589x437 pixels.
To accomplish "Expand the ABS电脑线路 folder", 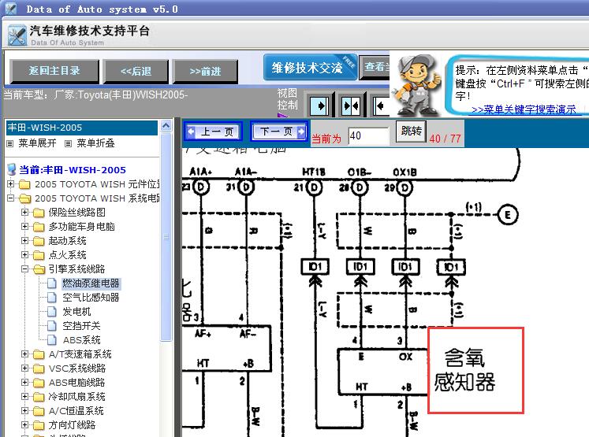I will [x=24, y=382].
